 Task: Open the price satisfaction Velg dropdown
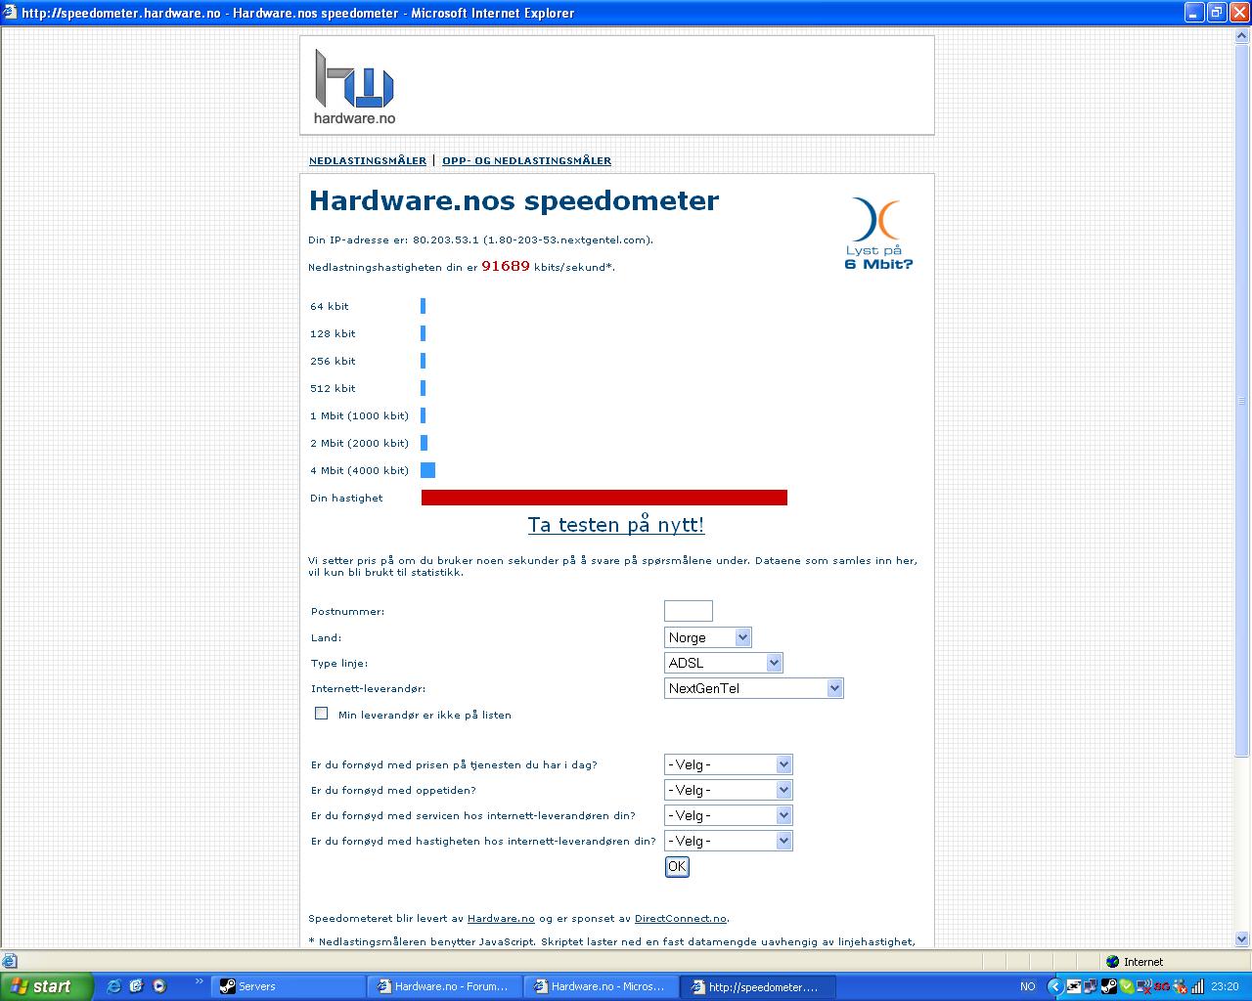(x=729, y=764)
